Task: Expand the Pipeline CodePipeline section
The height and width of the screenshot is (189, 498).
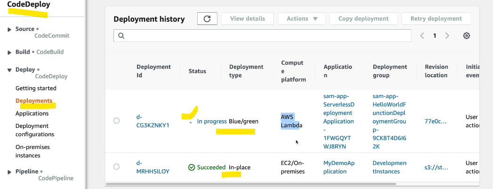Action: (x=9, y=172)
